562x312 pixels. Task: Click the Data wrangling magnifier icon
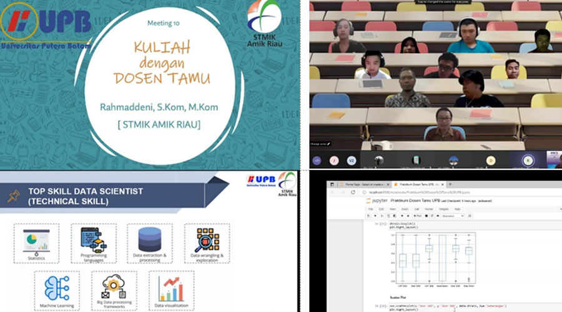click(207, 239)
